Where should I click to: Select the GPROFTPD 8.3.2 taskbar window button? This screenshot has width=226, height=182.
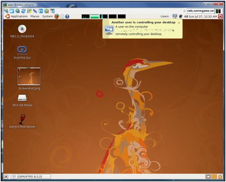click(x=30, y=176)
